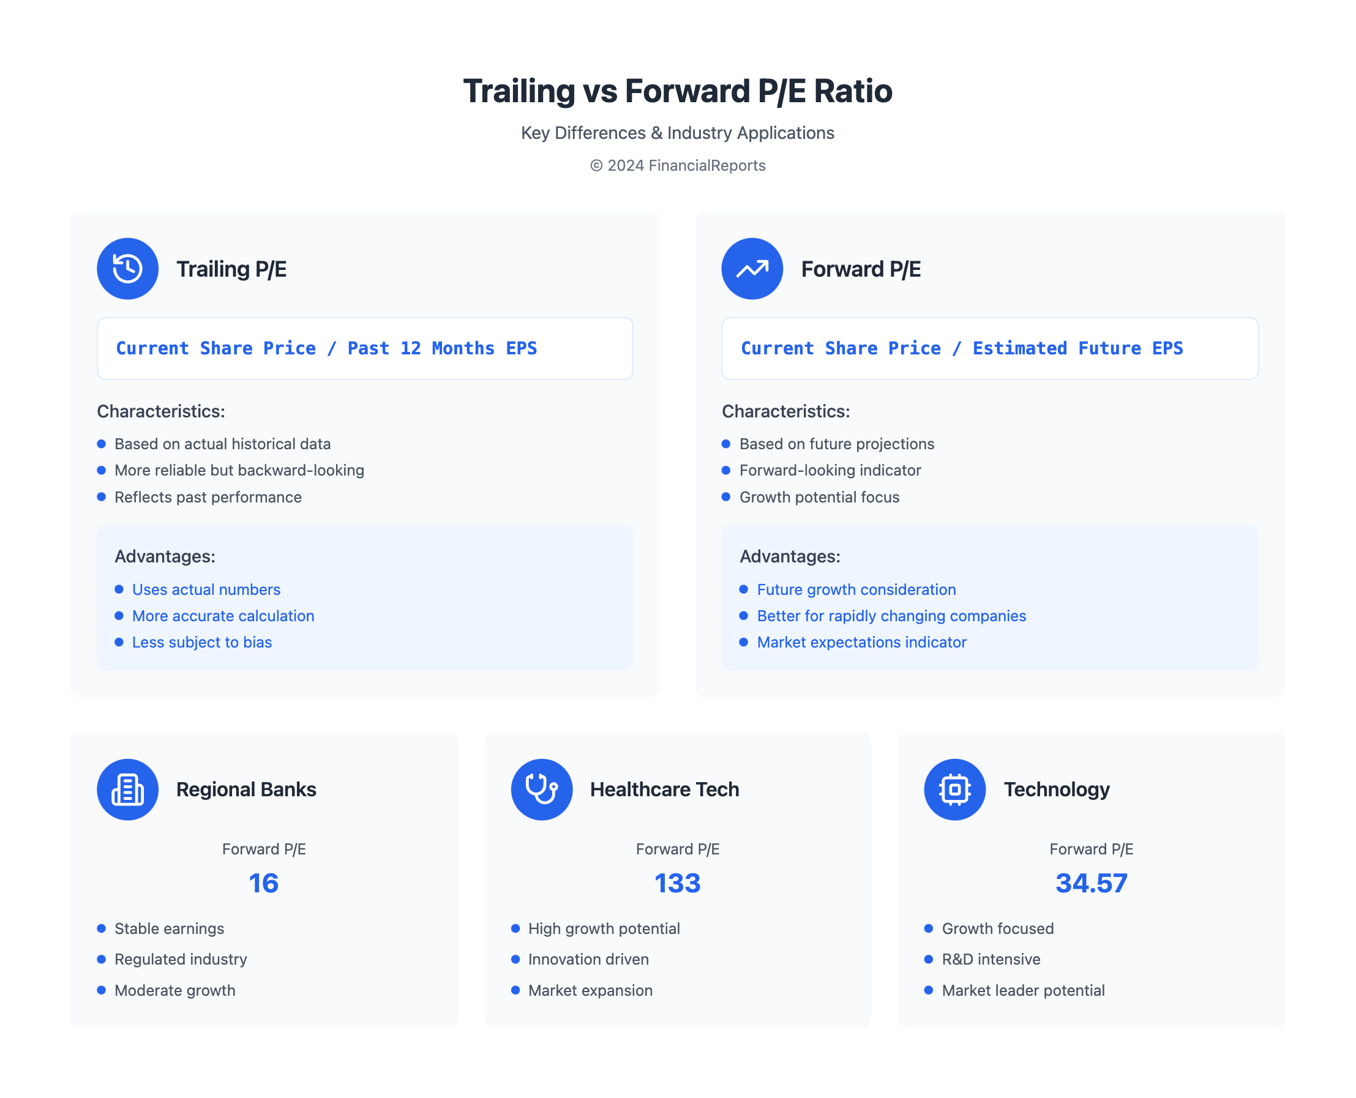Select the Healthcare Tech value 133
Viewport: 1356px width, 1098px height.
pyautogui.click(x=677, y=883)
